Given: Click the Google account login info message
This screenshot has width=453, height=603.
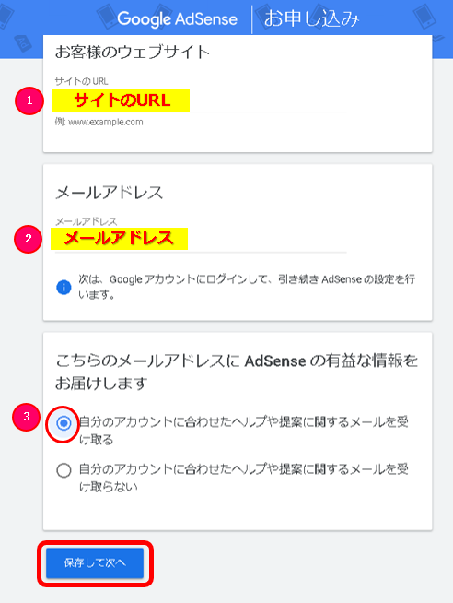Looking at the screenshot, I should point(247,287).
